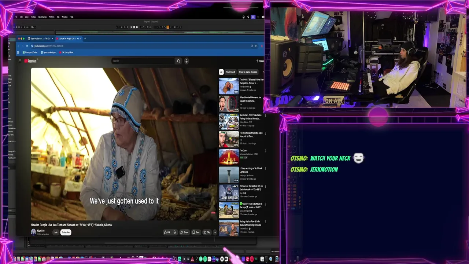
Task: Open the SpectrumAnalyzer bookmark
Action: click(49, 52)
